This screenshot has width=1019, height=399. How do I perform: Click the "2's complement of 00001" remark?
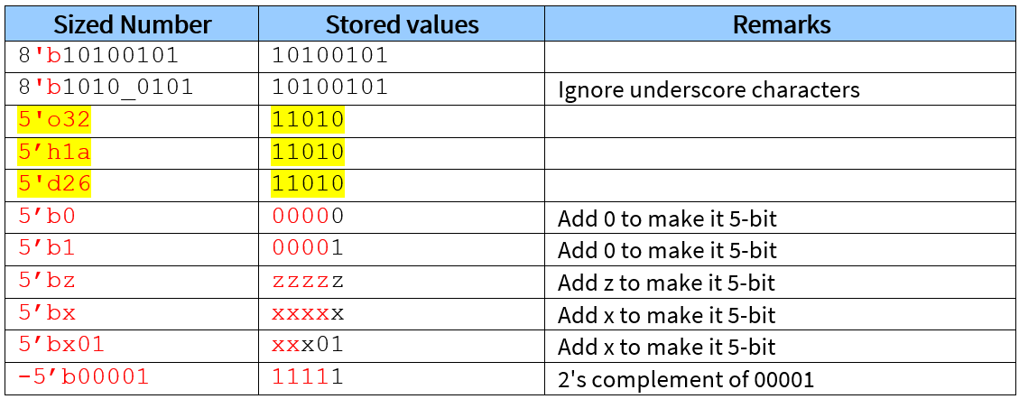(x=688, y=379)
